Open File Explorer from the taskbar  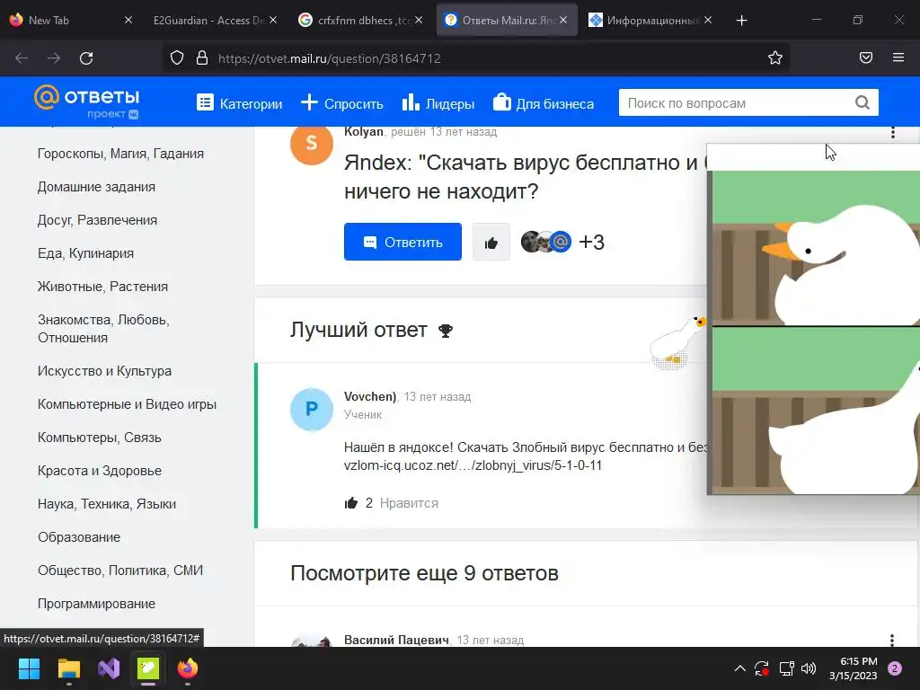pyautogui.click(x=68, y=668)
